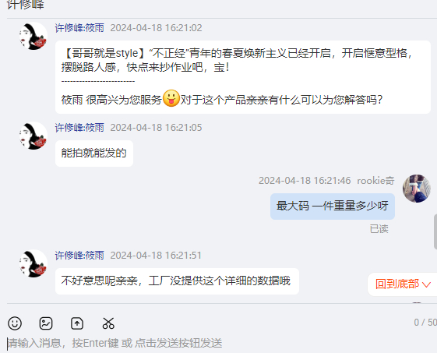Click the file upload icon

pyautogui.click(x=77, y=323)
